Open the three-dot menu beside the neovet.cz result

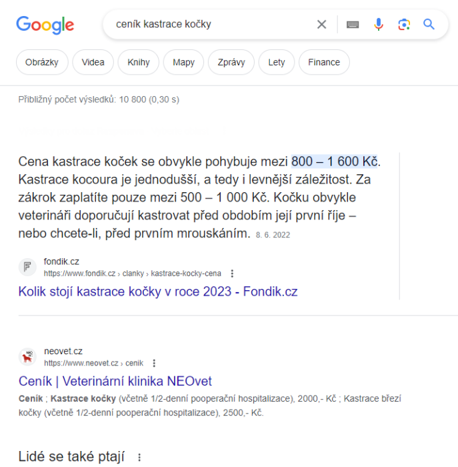click(x=154, y=364)
